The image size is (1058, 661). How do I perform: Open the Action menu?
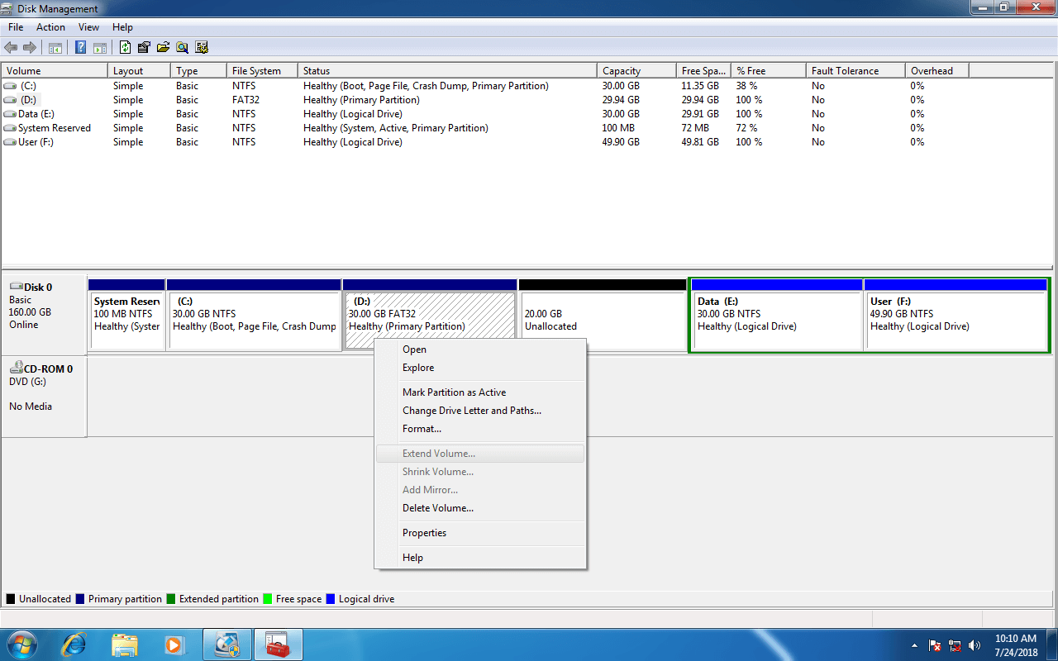50,26
